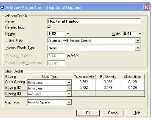The height and width of the screenshot is (120, 152).
Task: Open Glazing #3 glass type dropdown
Action: [x=69, y=94]
